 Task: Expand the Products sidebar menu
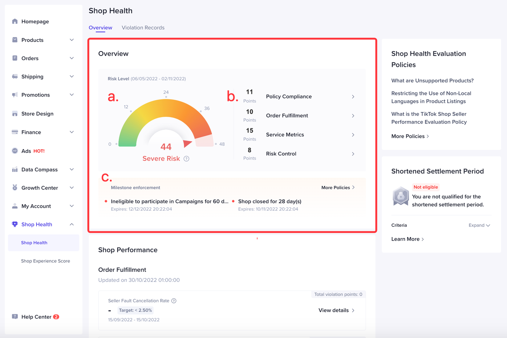click(72, 40)
